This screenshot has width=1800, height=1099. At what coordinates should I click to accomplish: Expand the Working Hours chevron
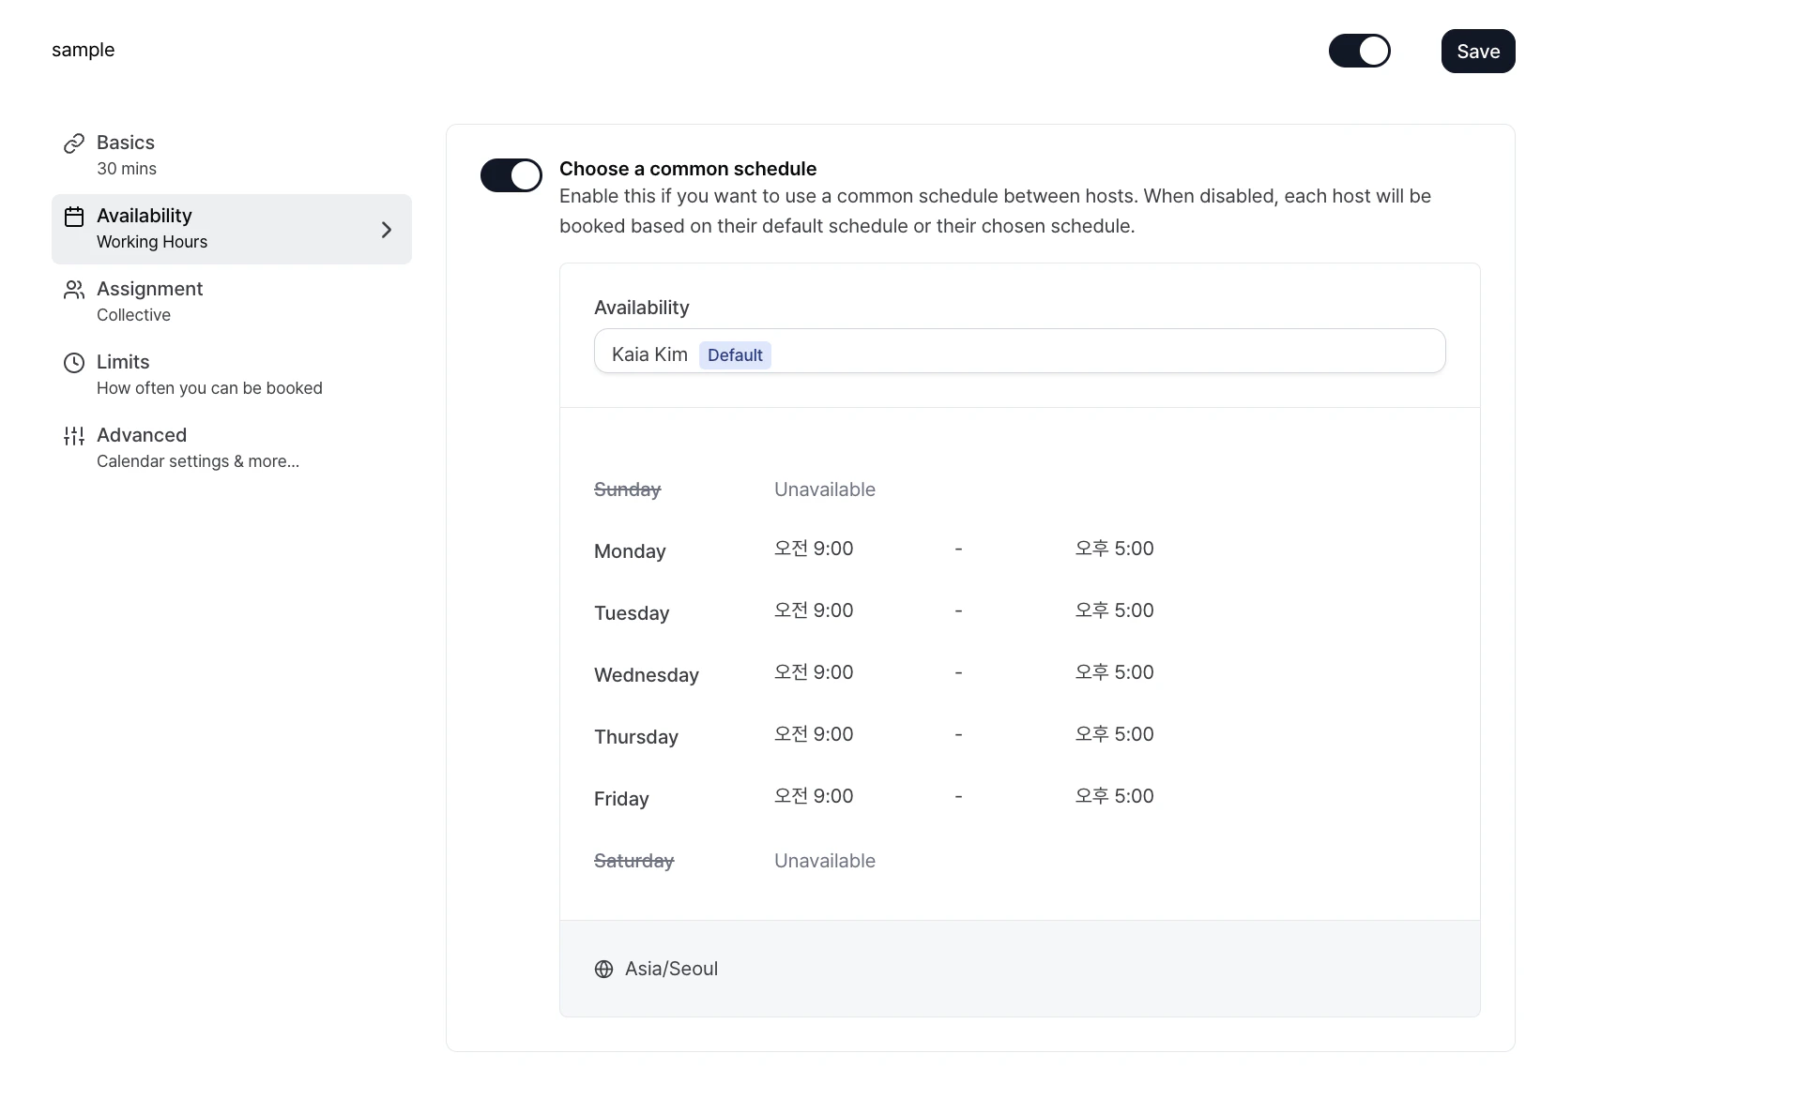pyautogui.click(x=386, y=230)
